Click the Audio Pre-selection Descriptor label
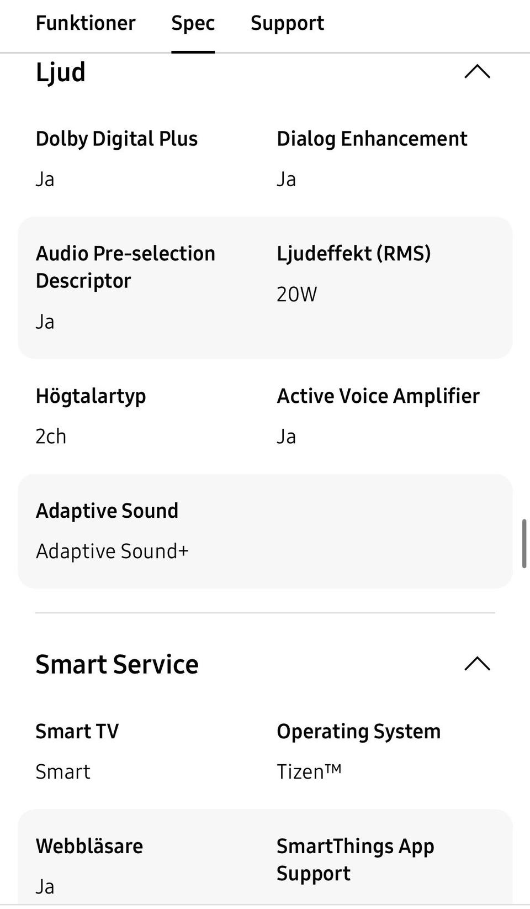Screen dimensions: 530x909 pyautogui.click(x=125, y=267)
